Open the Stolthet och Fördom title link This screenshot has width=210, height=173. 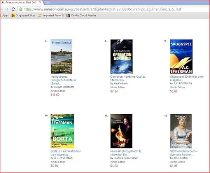click(184, 153)
